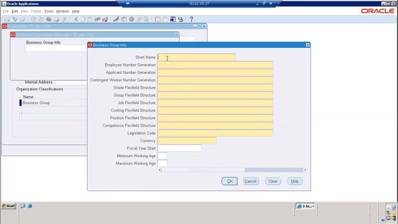Click the Currency field
398x224 pixels.
point(187,141)
